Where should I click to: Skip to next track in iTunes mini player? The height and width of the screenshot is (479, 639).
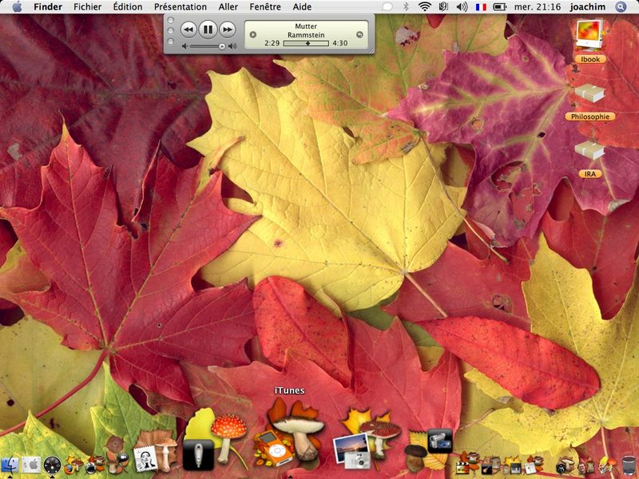228,30
